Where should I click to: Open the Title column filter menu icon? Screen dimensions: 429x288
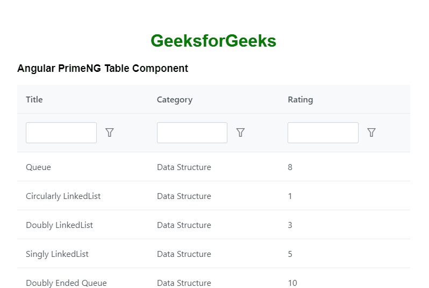(x=110, y=132)
